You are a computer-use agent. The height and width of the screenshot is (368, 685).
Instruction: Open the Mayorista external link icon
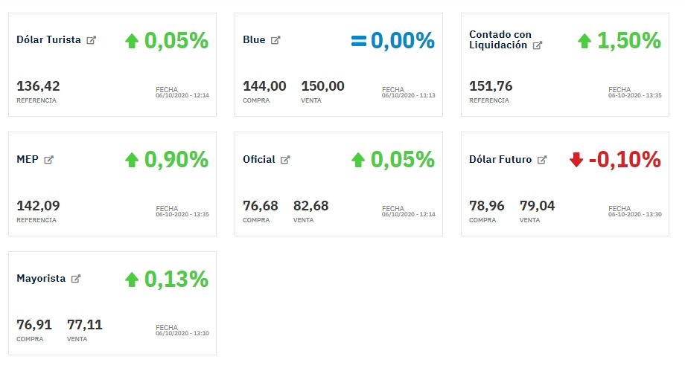75,279
